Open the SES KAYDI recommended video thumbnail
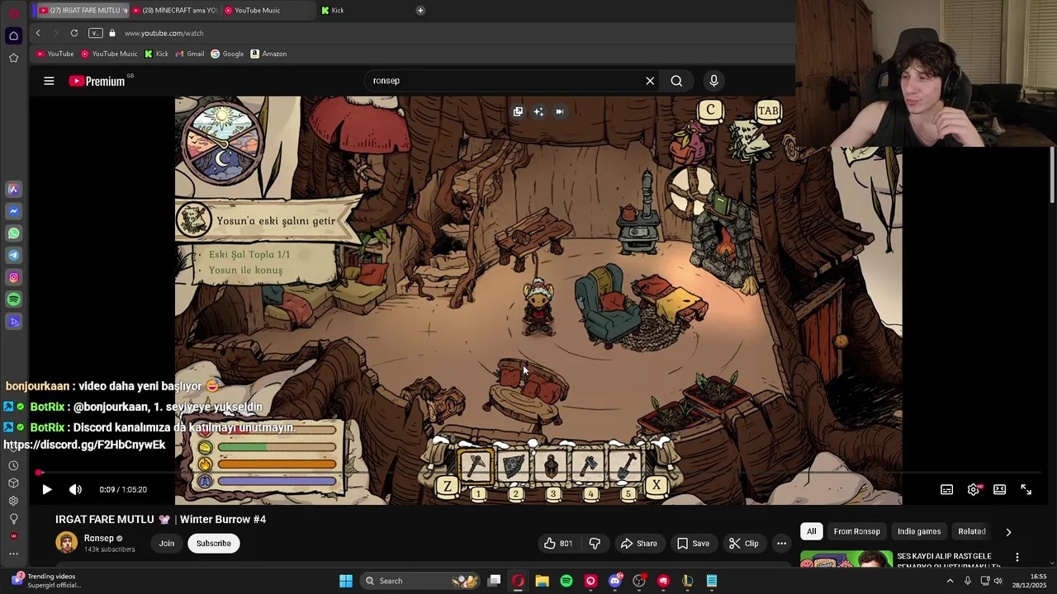Image resolution: width=1057 pixels, height=594 pixels. (x=846, y=559)
